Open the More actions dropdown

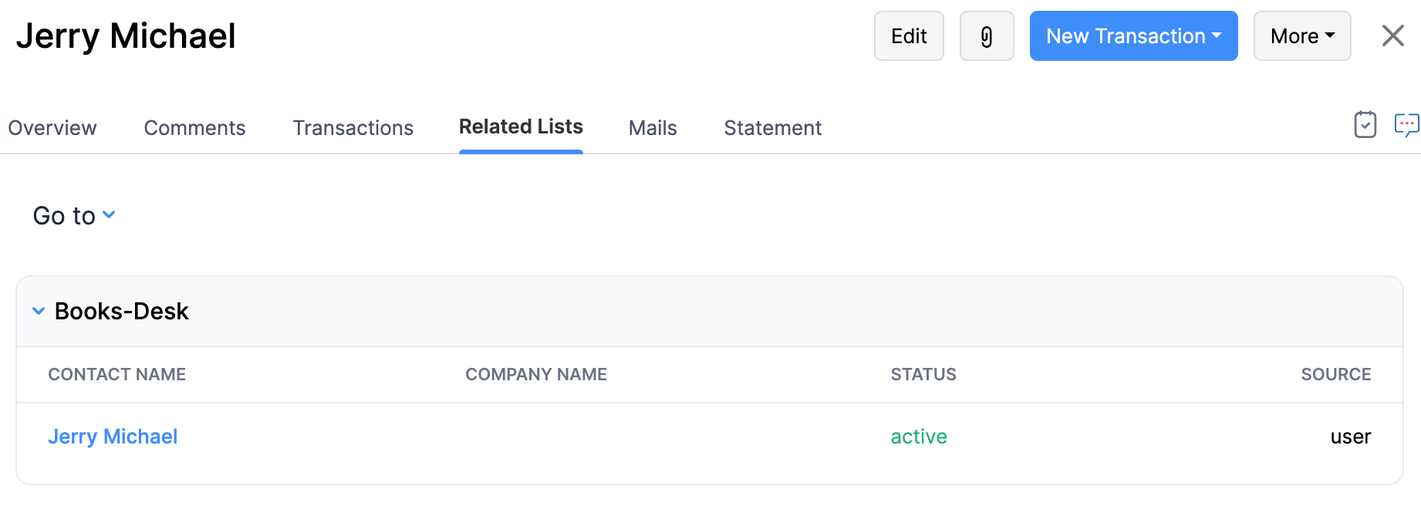point(1301,35)
